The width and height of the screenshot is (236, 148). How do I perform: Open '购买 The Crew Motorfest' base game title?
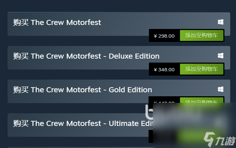tap(57, 22)
